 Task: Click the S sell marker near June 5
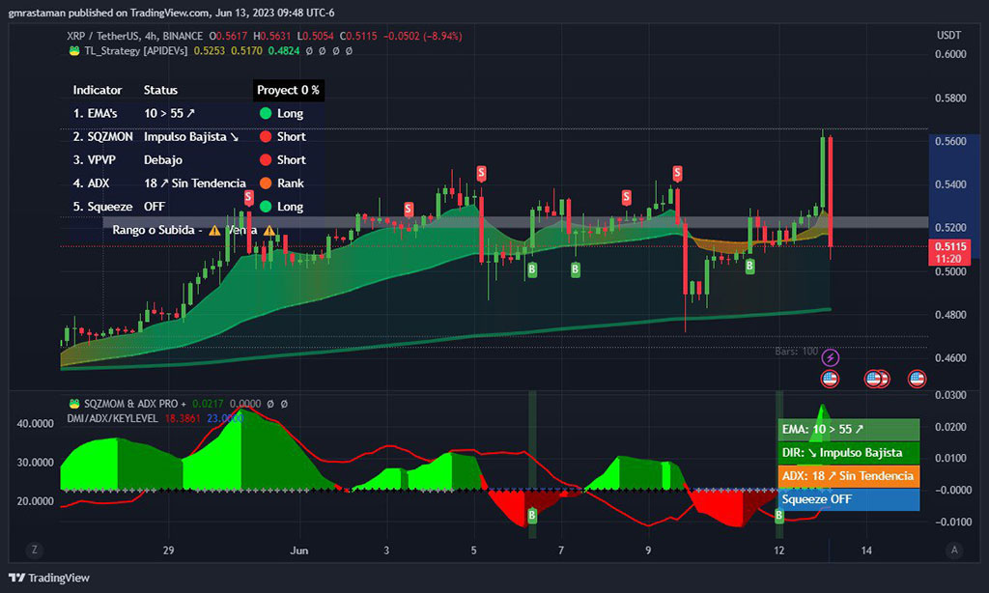click(481, 173)
